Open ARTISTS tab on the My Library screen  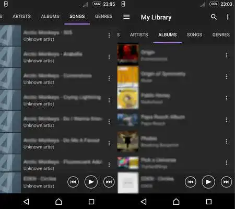point(139,34)
